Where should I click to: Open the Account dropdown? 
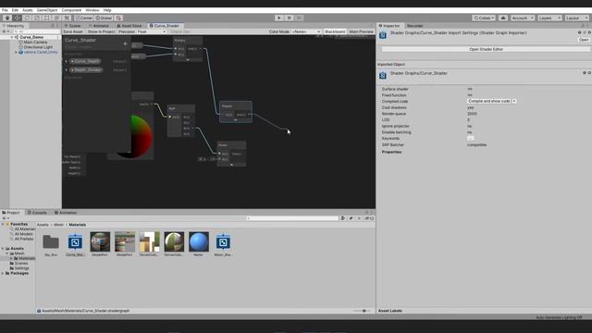tap(523, 18)
